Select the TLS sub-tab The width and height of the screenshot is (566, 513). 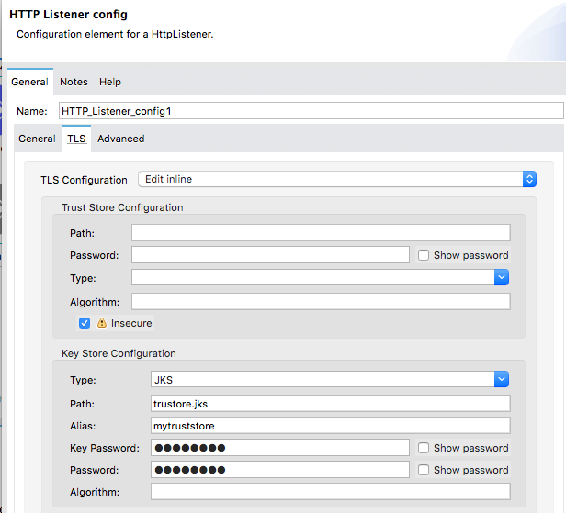(x=76, y=139)
